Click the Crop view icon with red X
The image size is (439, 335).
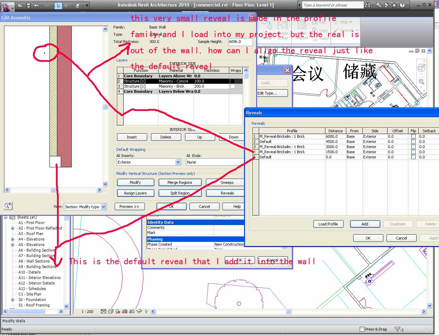(x=125, y=311)
